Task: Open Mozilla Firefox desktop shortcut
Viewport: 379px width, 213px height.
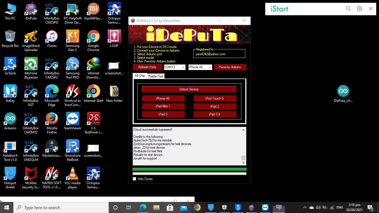Action: (52, 123)
